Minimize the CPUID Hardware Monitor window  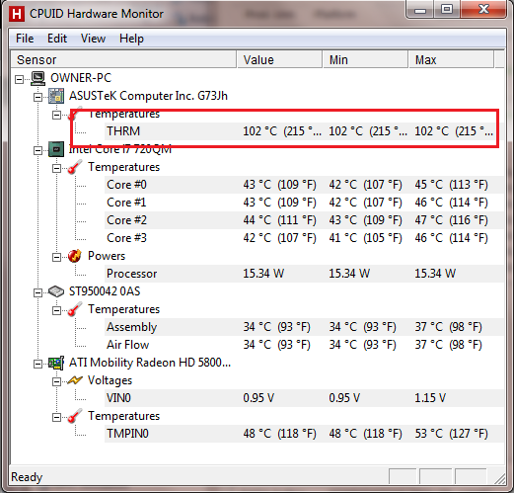click(x=420, y=10)
